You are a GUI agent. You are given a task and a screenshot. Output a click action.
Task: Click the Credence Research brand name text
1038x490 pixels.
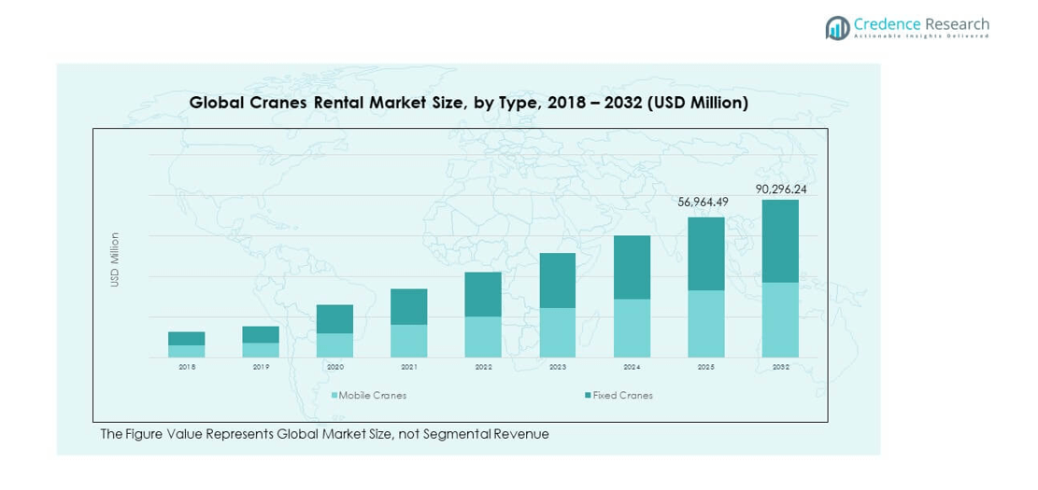[x=920, y=23]
